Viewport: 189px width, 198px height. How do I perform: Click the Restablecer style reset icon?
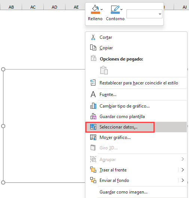(x=93, y=83)
